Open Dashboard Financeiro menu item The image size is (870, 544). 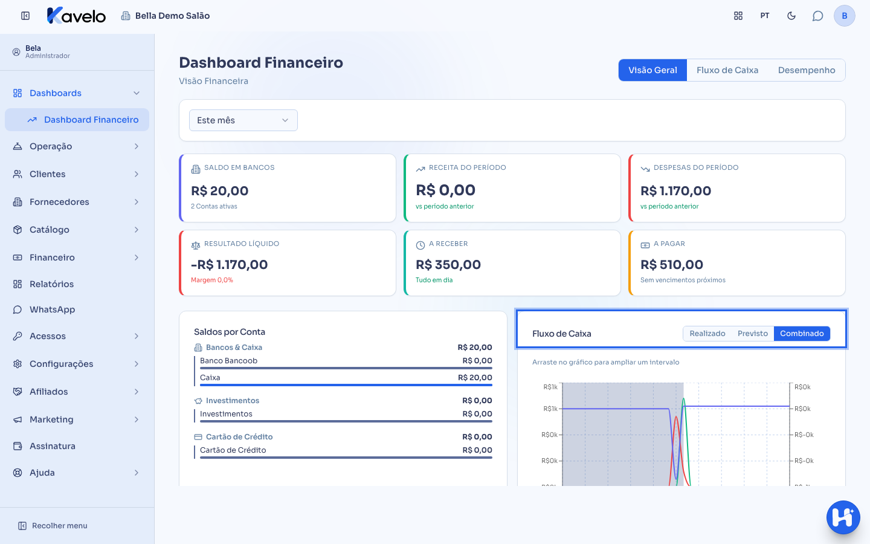(77, 120)
